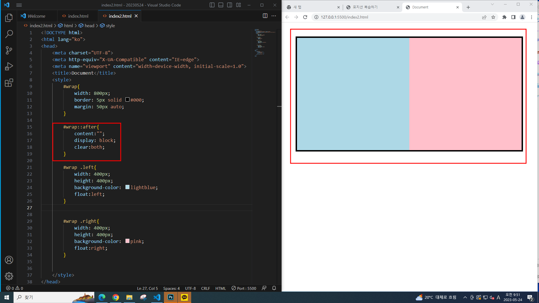Image resolution: width=539 pixels, height=303 pixels.
Task: Open the Search view icon
Action: (9, 34)
